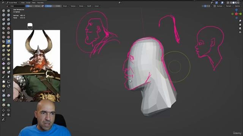This screenshot has width=243, height=136.
Task: Expand the Falloff settings dropdown
Action: 90,6
